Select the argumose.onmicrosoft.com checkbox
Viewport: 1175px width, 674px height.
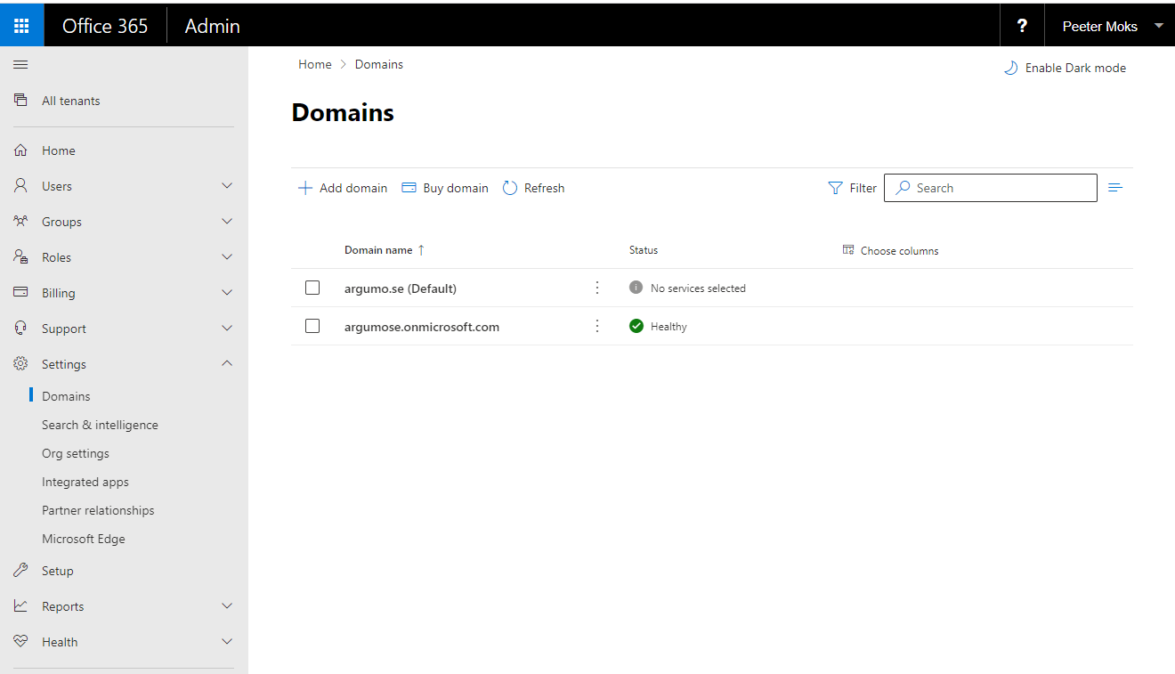[x=312, y=326]
